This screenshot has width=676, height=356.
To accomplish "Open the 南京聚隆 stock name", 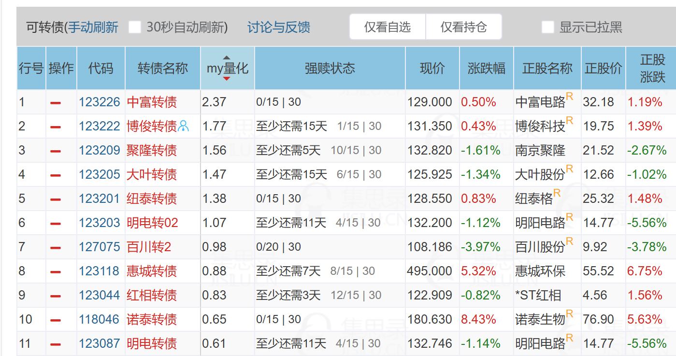I will click(540, 150).
